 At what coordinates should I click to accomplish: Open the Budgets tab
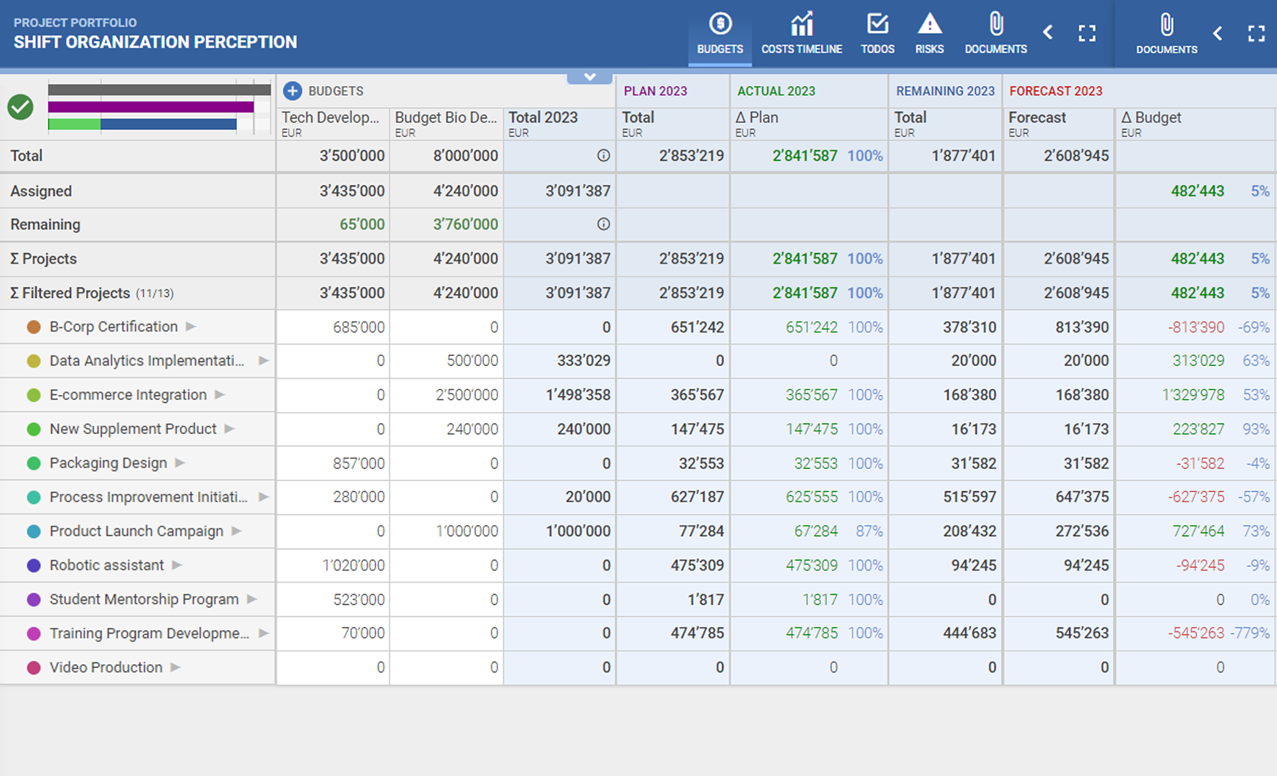point(720,34)
